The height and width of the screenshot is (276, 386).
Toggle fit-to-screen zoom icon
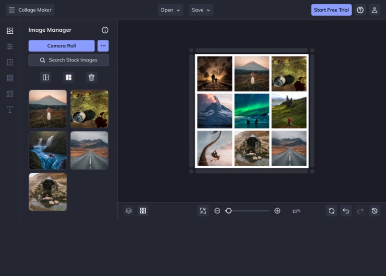[203, 211]
